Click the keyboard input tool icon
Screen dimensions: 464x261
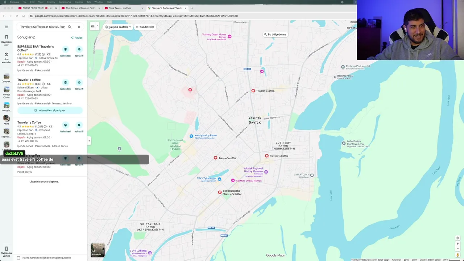(93, 26)
